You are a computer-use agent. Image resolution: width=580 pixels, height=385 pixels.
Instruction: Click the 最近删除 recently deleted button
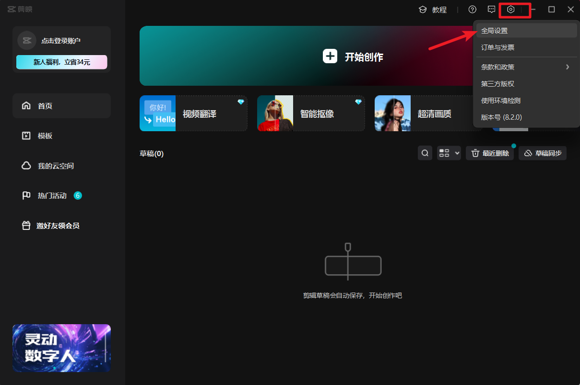[490, 153]
